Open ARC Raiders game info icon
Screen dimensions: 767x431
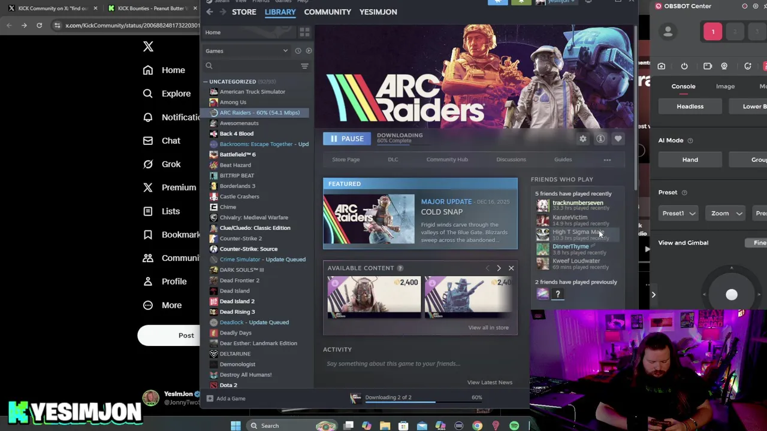[600, 139]
